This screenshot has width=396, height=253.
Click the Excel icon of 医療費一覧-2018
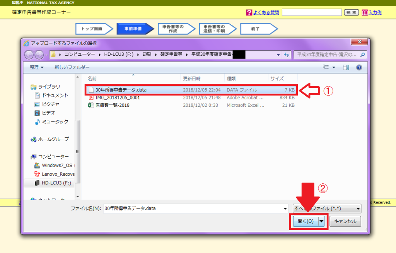(x=91, y=105)
